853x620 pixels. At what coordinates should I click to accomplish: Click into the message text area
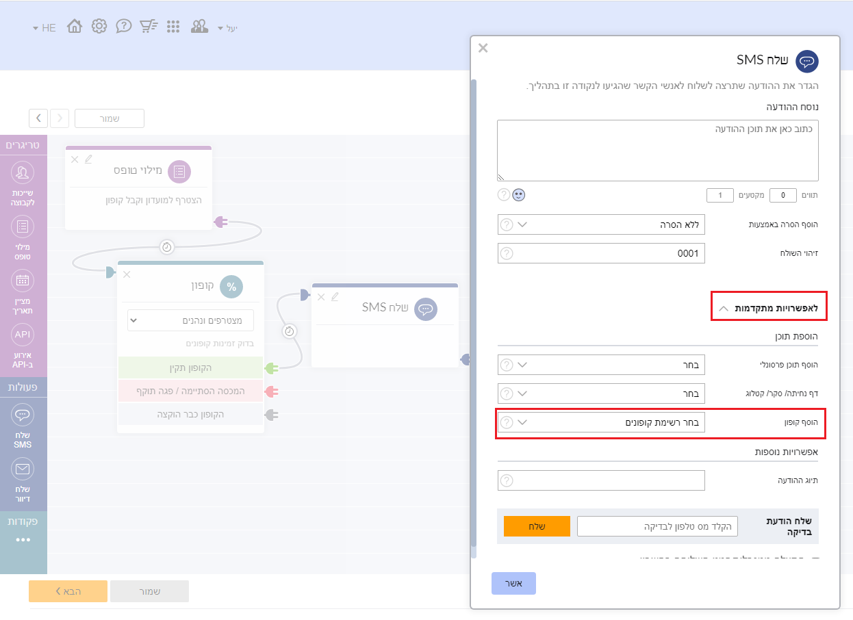coord(658,151)
